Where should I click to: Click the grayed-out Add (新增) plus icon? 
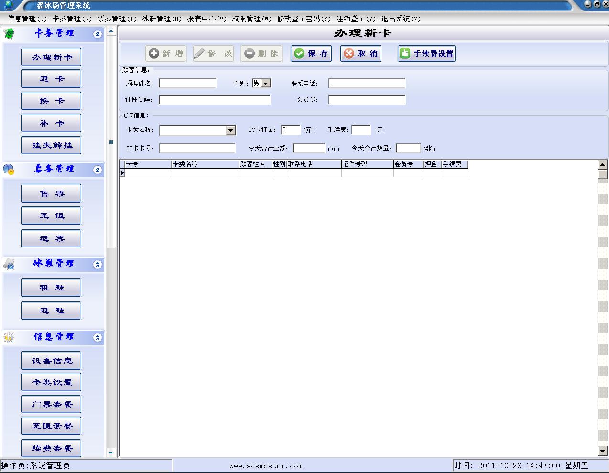[x=154, y=54]
